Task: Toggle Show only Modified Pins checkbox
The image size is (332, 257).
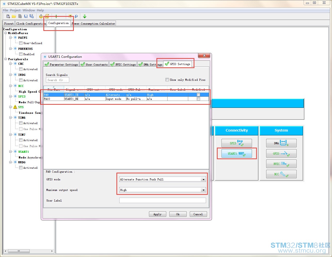Action: coord(167,80)
